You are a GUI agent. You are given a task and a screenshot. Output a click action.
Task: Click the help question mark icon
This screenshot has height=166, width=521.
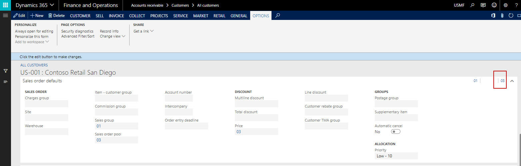[516, 5]
